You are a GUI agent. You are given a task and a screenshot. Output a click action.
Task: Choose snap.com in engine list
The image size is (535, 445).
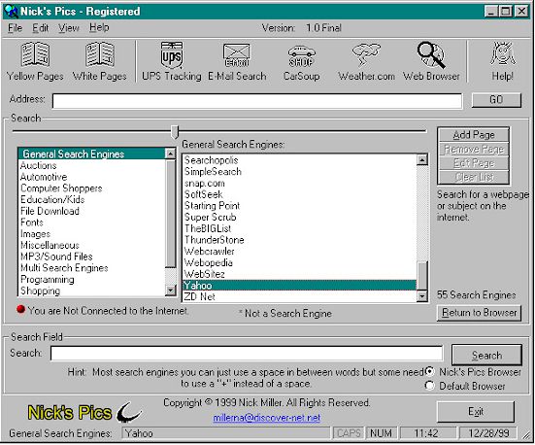pos(300,183)
